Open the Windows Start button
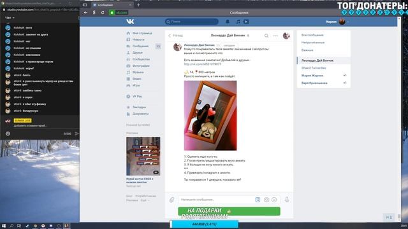Image resolution: width=408 pixels, height=229 pixels. pyautogui.click(x=4, y=226)
